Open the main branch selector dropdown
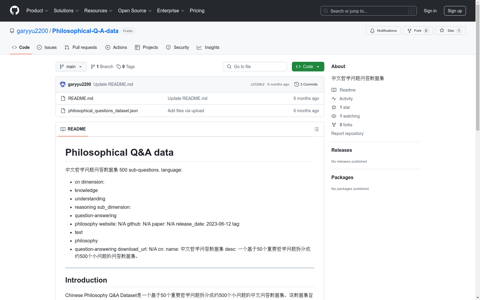Image resolution: width=480 pixels, height=300 pixels. [x=71, y=67]
